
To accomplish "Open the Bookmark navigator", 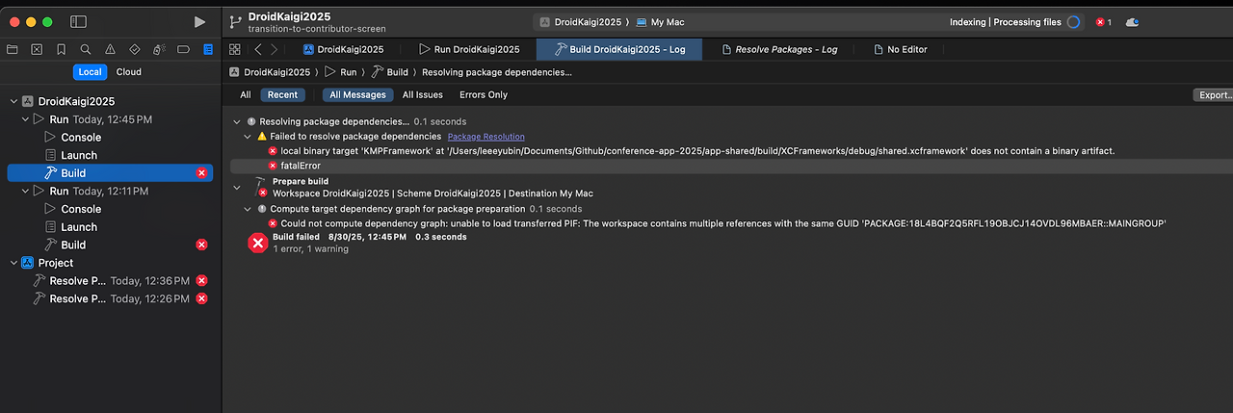I will click(61, 48).
